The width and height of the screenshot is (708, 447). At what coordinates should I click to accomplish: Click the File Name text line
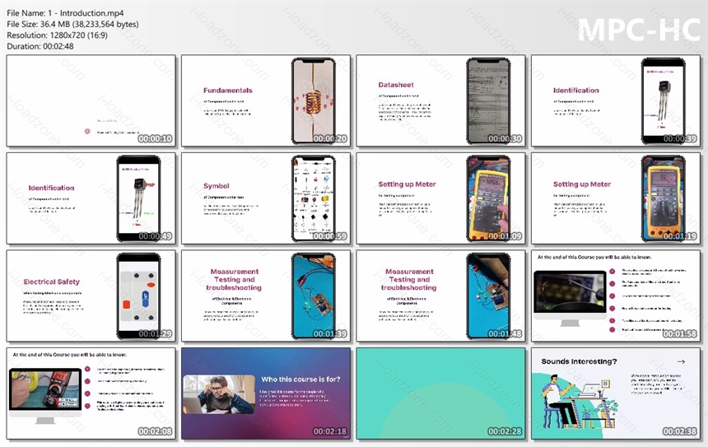coord(65,13)
